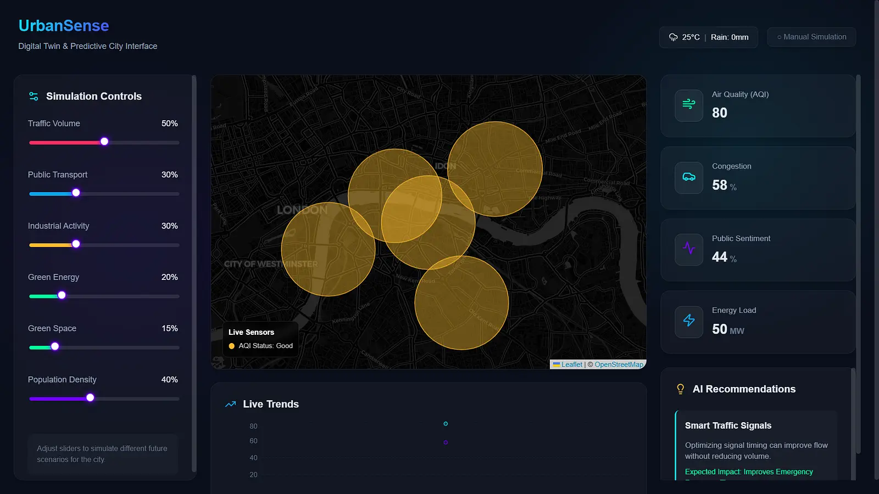Click the Air Quality wind icon
879x494 pixels.
[x=688, y=104]
